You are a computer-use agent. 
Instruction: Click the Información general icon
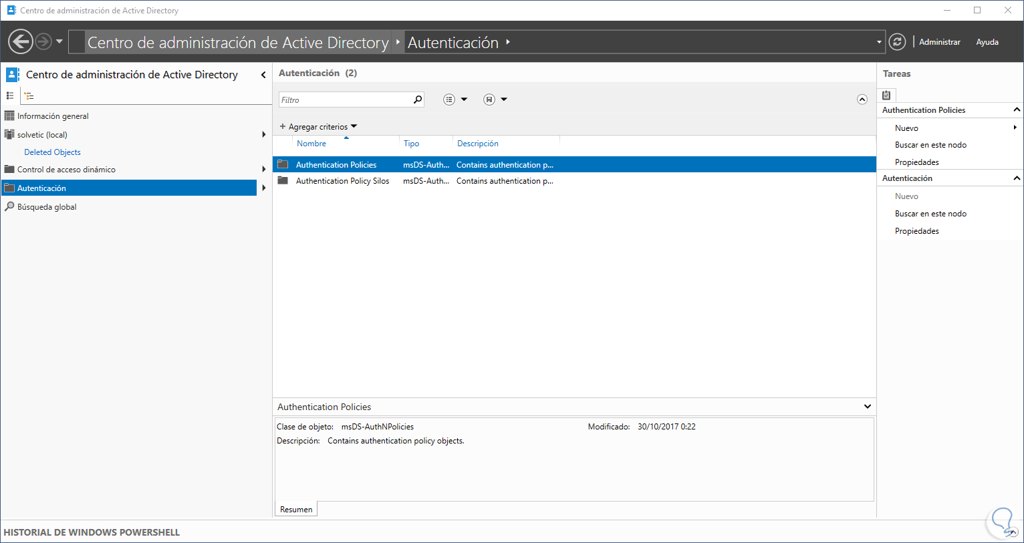9,116
